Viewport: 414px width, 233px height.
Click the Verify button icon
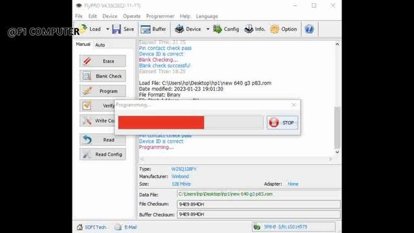(87, 105)
